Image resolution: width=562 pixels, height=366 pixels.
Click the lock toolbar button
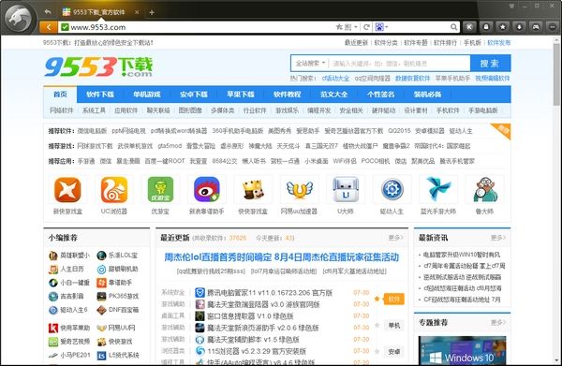click(486, 27)
